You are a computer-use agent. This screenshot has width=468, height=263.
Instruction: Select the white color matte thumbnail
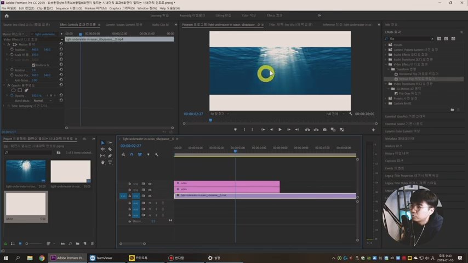[x=26, y=204]
